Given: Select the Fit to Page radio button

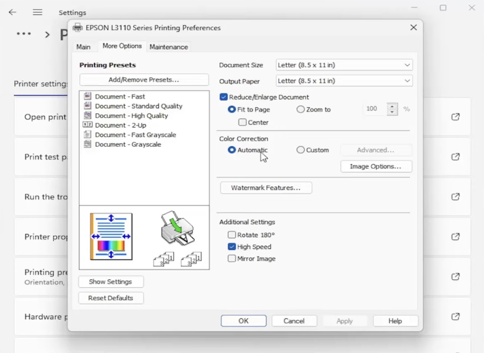Looking at the screenshot, I should click(x=231, y=110).
